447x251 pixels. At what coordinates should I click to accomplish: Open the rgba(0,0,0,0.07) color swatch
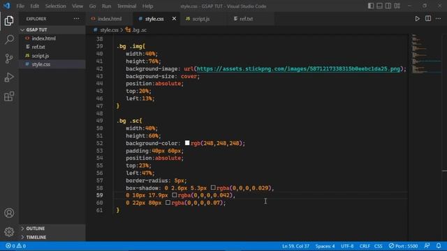[168, 202]
